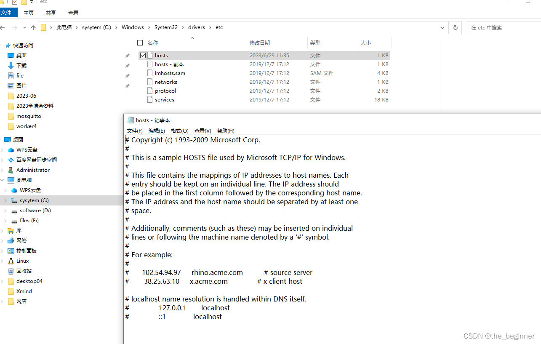Open the recent locations dropdown arrow
This screenshot has width=541, height=344.
[x=24, y=27]
